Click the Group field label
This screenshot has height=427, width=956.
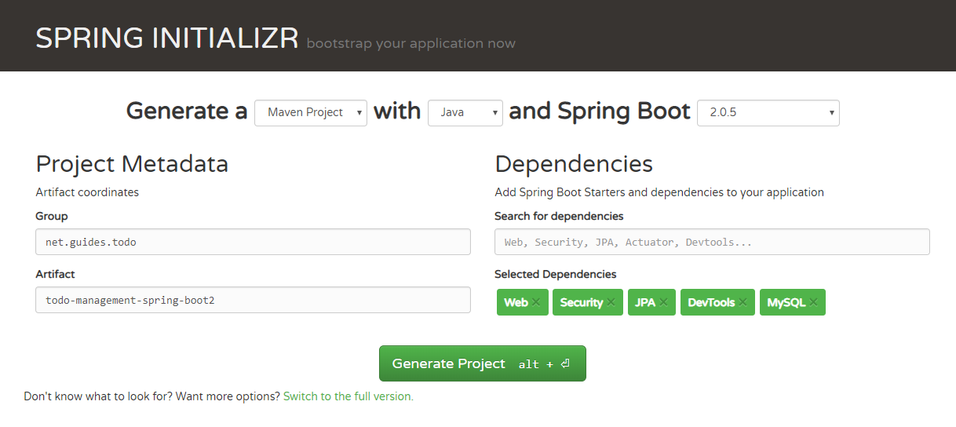pos(52,216)
